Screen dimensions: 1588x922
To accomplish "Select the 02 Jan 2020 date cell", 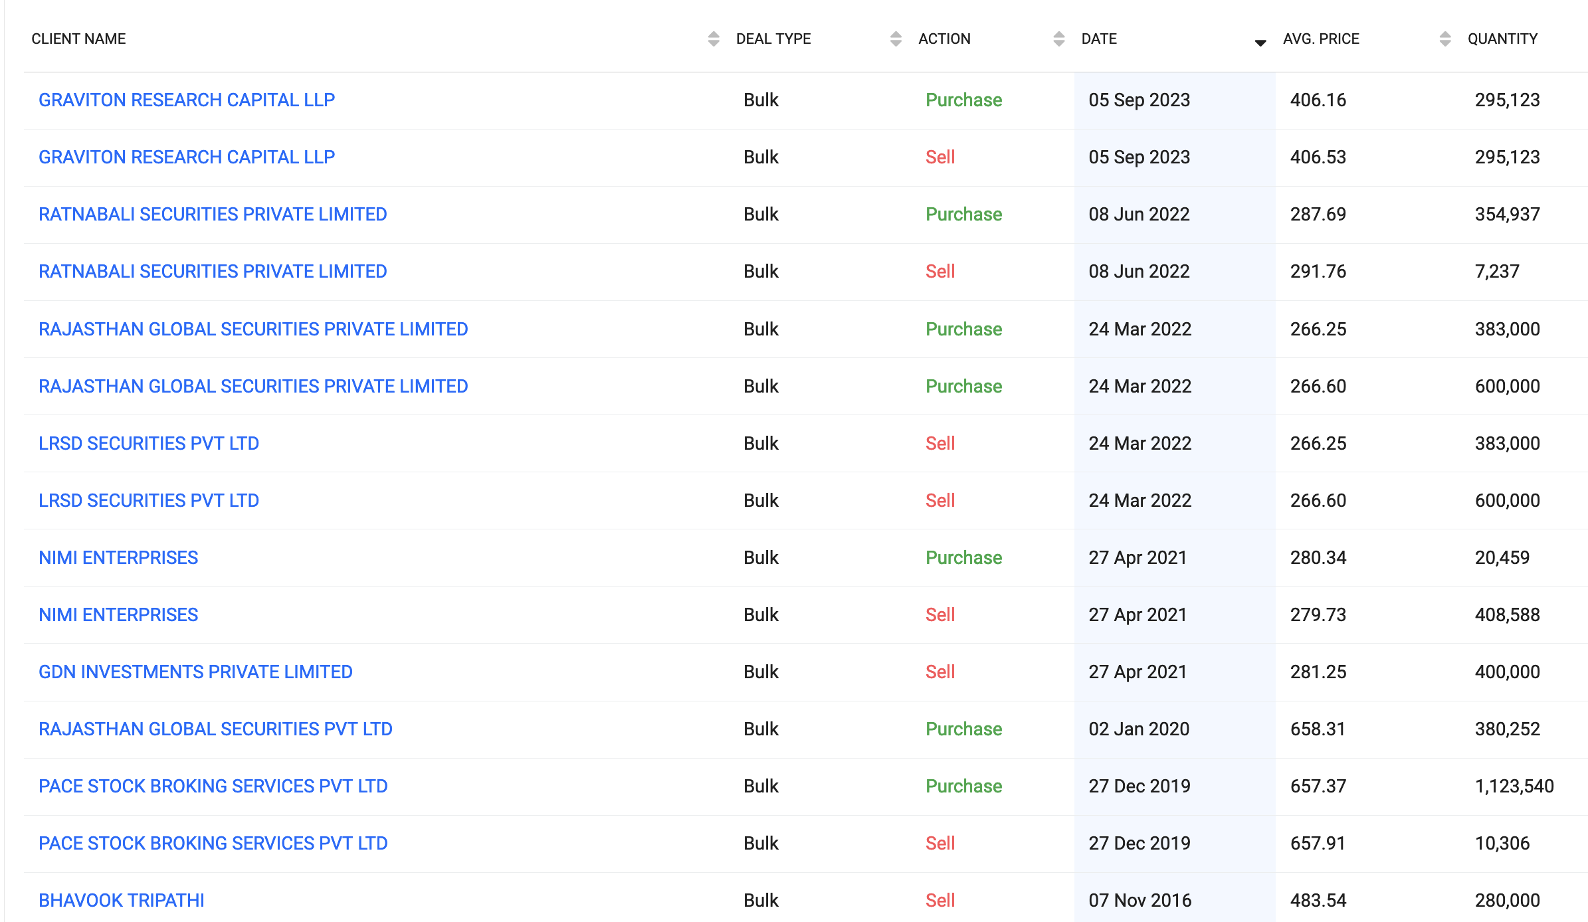I will pos(1139,729).
